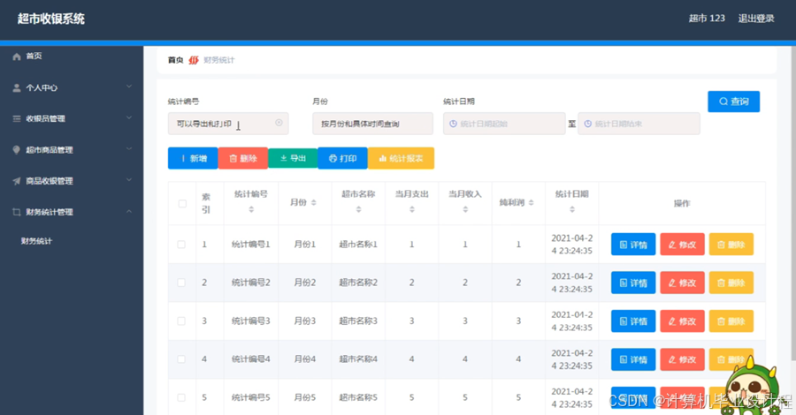Sort 统计日期 column via its arrows
Screen dimensions: 796x415
572,209
